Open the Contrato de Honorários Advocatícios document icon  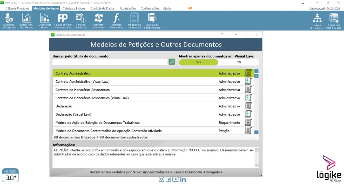tap(248, 90)
